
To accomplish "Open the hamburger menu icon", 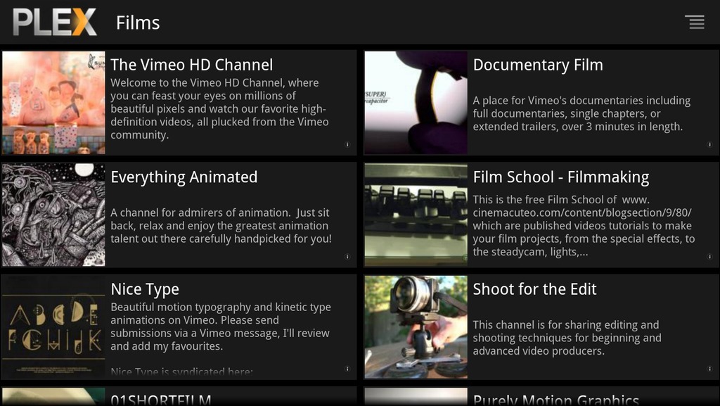I will [x=694, y=22].
